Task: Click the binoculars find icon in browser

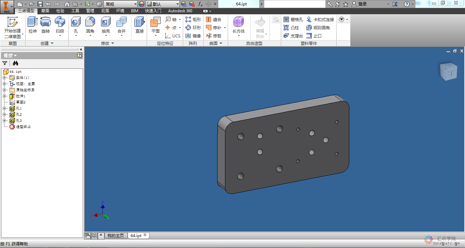Action: coord(15,63)
